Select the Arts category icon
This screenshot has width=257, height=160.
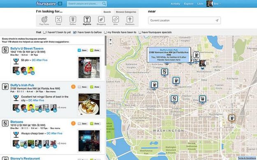pos(116,21)
